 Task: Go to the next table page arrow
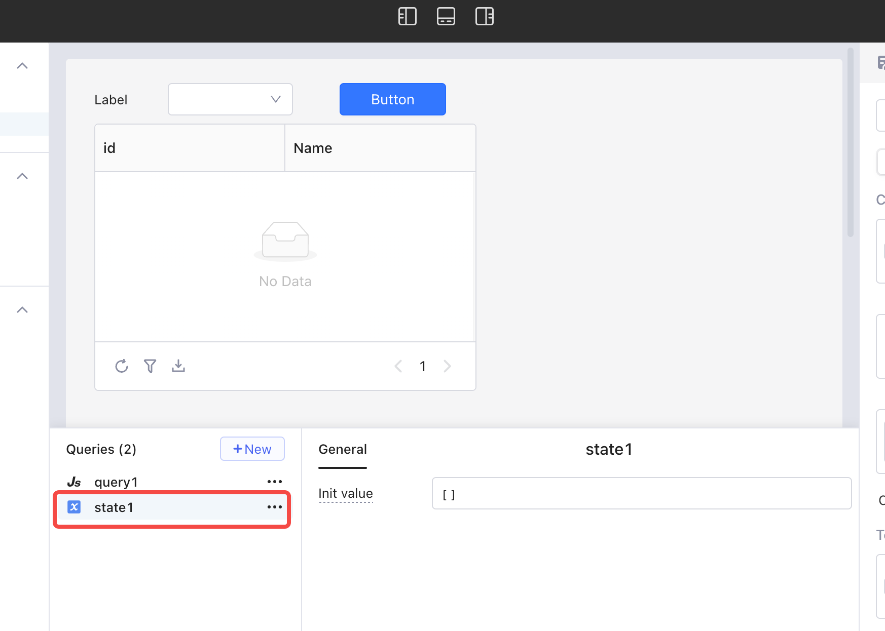(447, 366)
